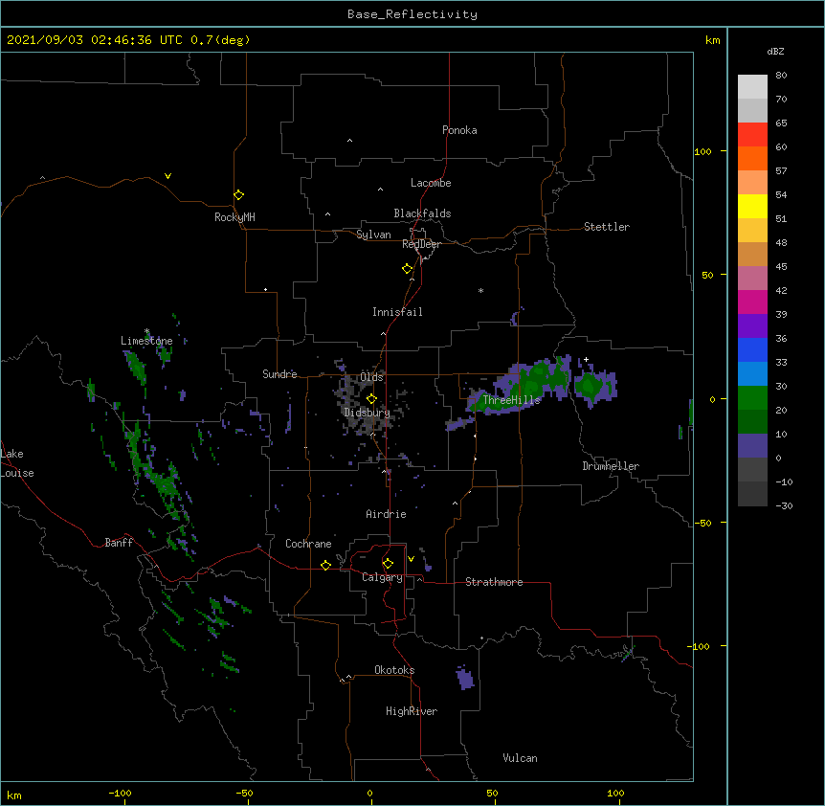825x806 pixels.
Task: Click the dBZ legend heading
Action: coord(775,51)
